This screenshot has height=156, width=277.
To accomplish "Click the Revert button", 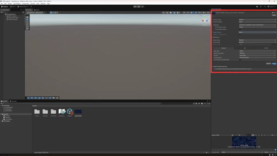I will click(x=268, y=63).
